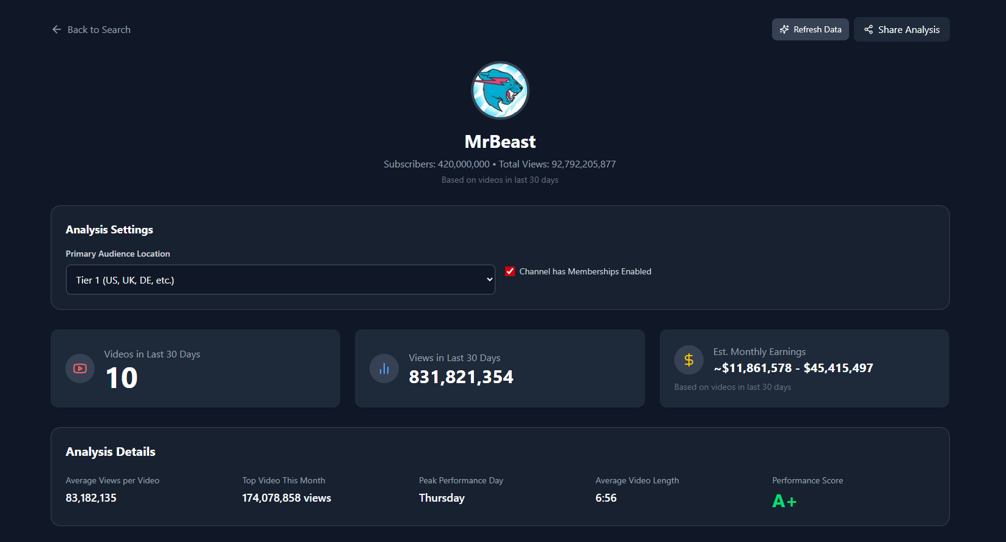Click earnings card note Based on videos

732,387
